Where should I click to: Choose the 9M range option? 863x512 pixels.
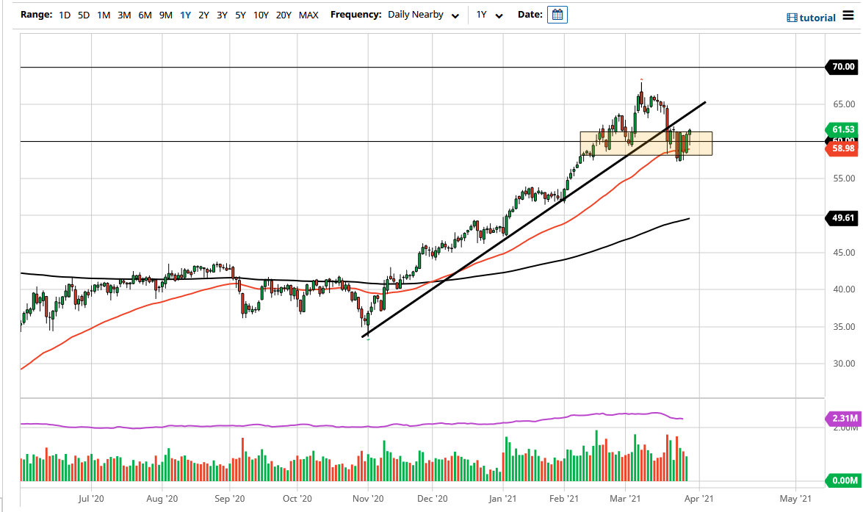[x=164, y=14]
